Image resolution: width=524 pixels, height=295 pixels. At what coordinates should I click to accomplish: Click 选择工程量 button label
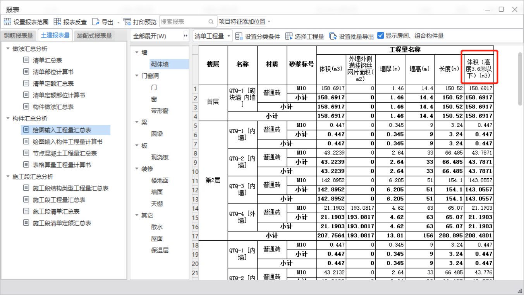pos(309,36)
